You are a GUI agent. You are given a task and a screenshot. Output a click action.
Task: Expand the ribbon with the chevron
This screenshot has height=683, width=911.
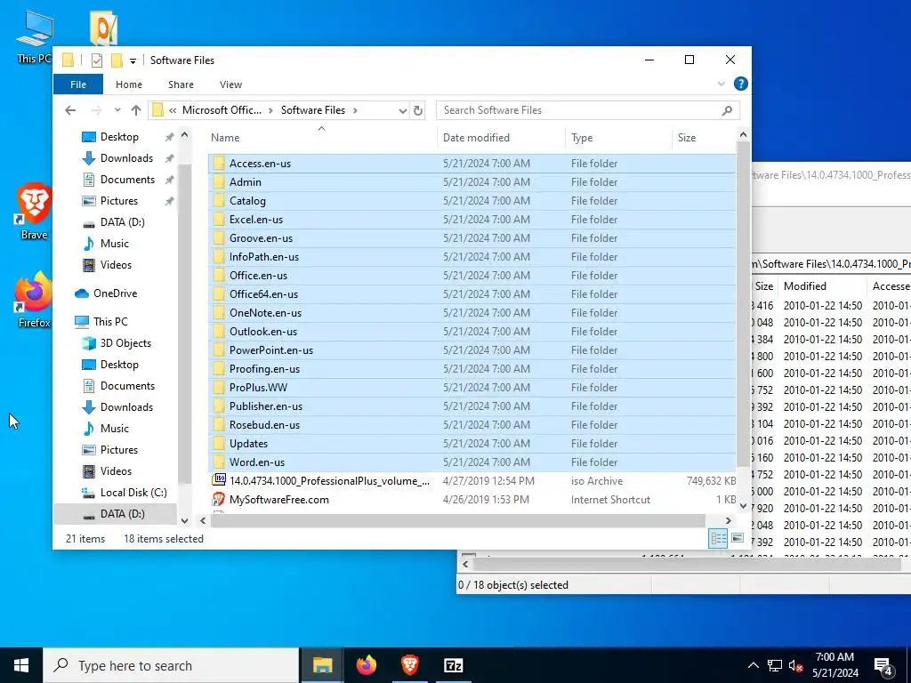(x=721, y=84)
